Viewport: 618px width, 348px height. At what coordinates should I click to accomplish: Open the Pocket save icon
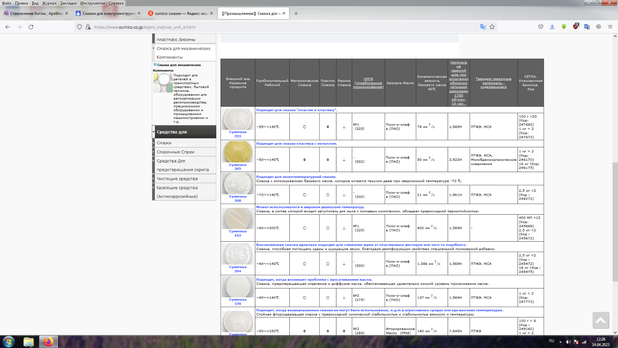(541, 27)
